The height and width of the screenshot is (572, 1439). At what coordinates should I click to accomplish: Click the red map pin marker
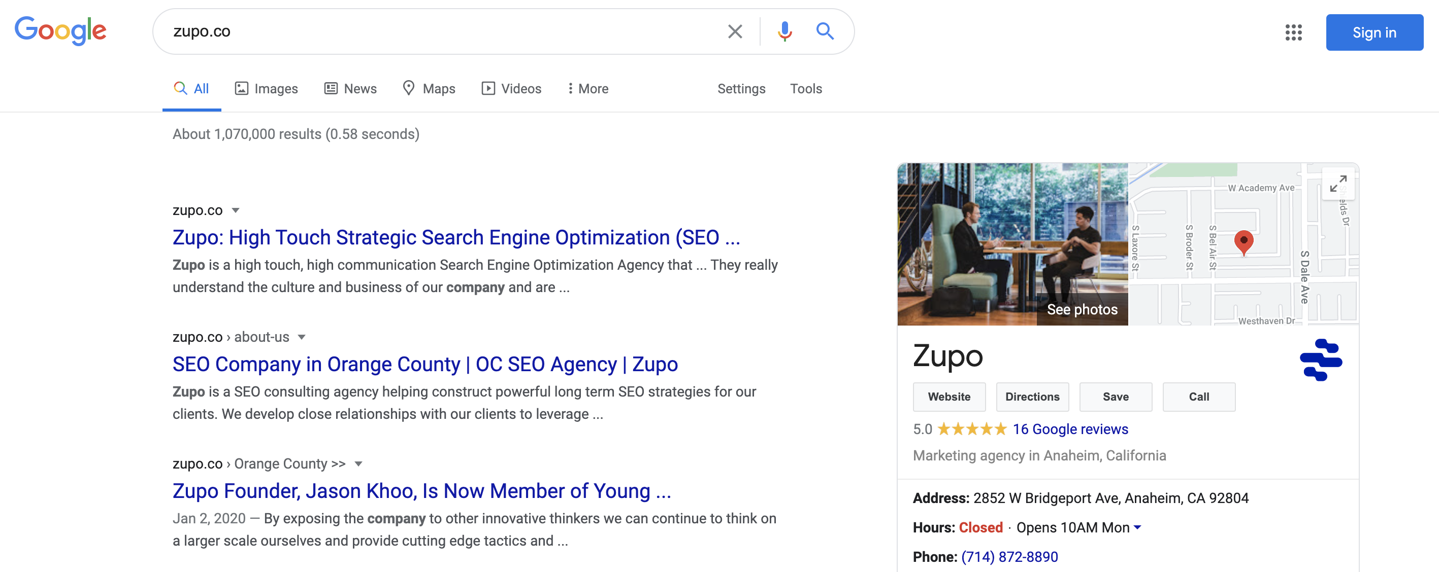(1244, 243)
